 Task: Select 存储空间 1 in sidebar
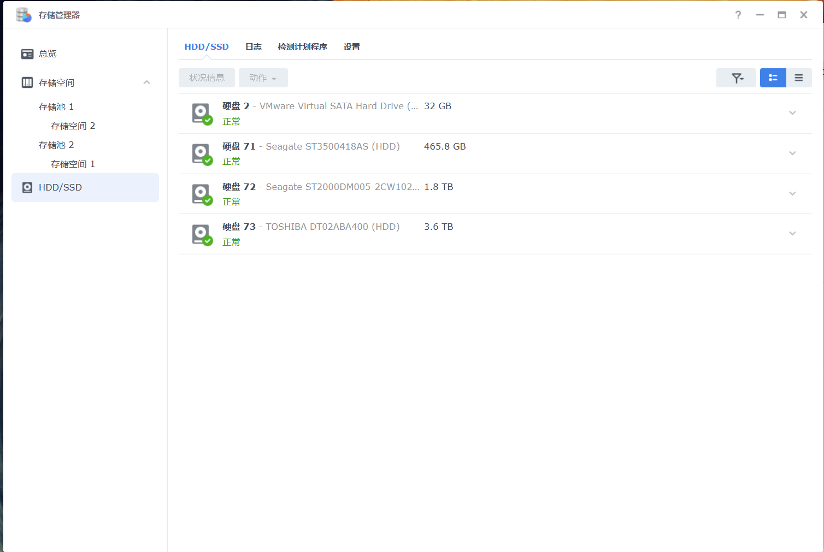(73, 164)
